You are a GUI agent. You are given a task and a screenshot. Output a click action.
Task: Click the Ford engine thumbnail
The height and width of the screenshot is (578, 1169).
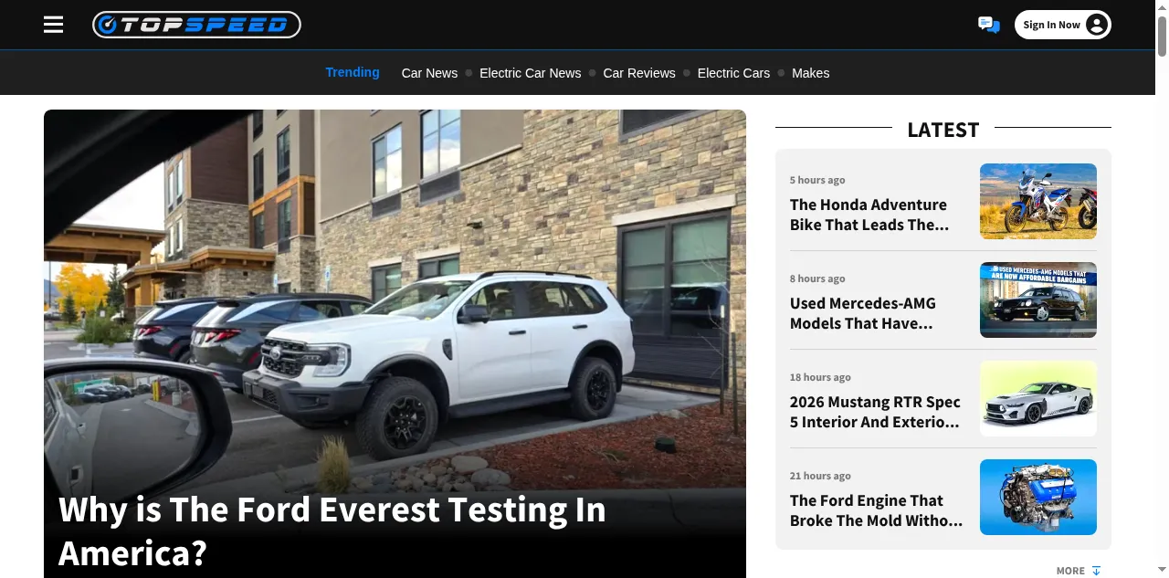(x=1038, y=497)
